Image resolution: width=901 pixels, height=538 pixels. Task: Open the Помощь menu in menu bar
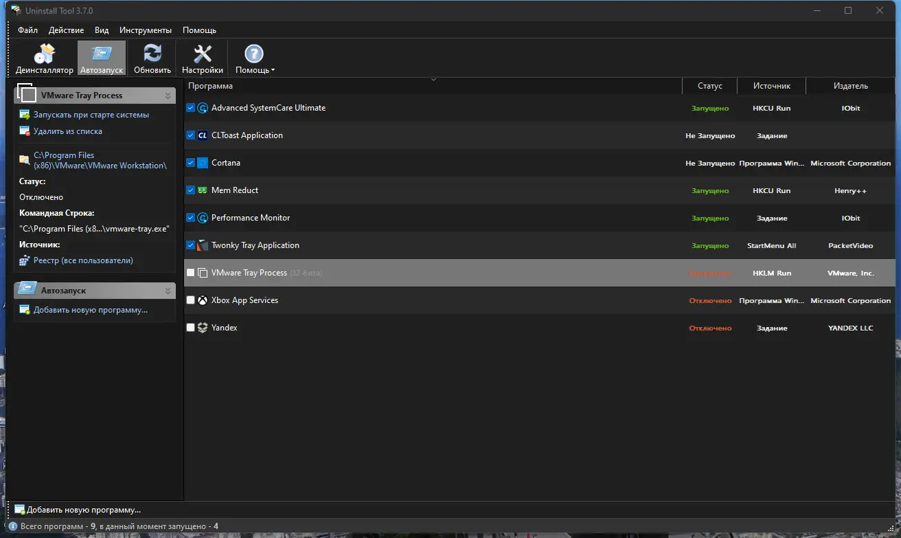tap(200, 30)
